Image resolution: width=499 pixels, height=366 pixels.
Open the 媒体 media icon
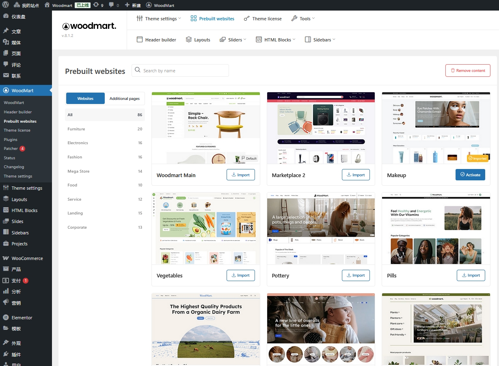click(x=6, y=42)
